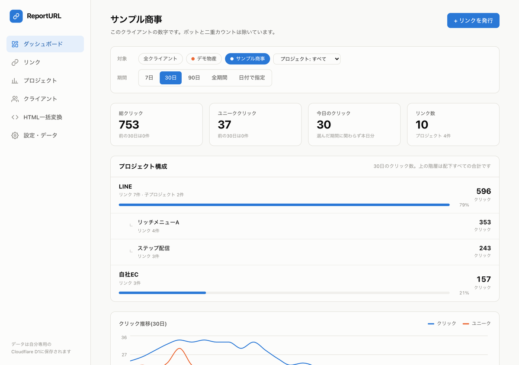The height and width of the screenshot is (365, 519).
Task: Click the ユニーク legend entry in chart
Action: (x=477, y=323)
